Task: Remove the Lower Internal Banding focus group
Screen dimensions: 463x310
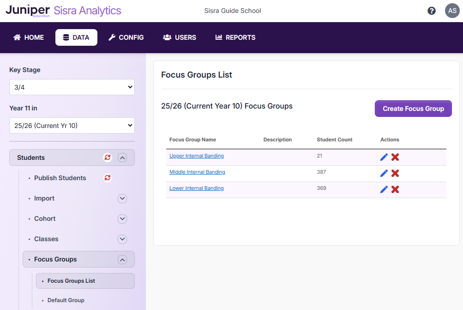Action: (x=395, y=189)
